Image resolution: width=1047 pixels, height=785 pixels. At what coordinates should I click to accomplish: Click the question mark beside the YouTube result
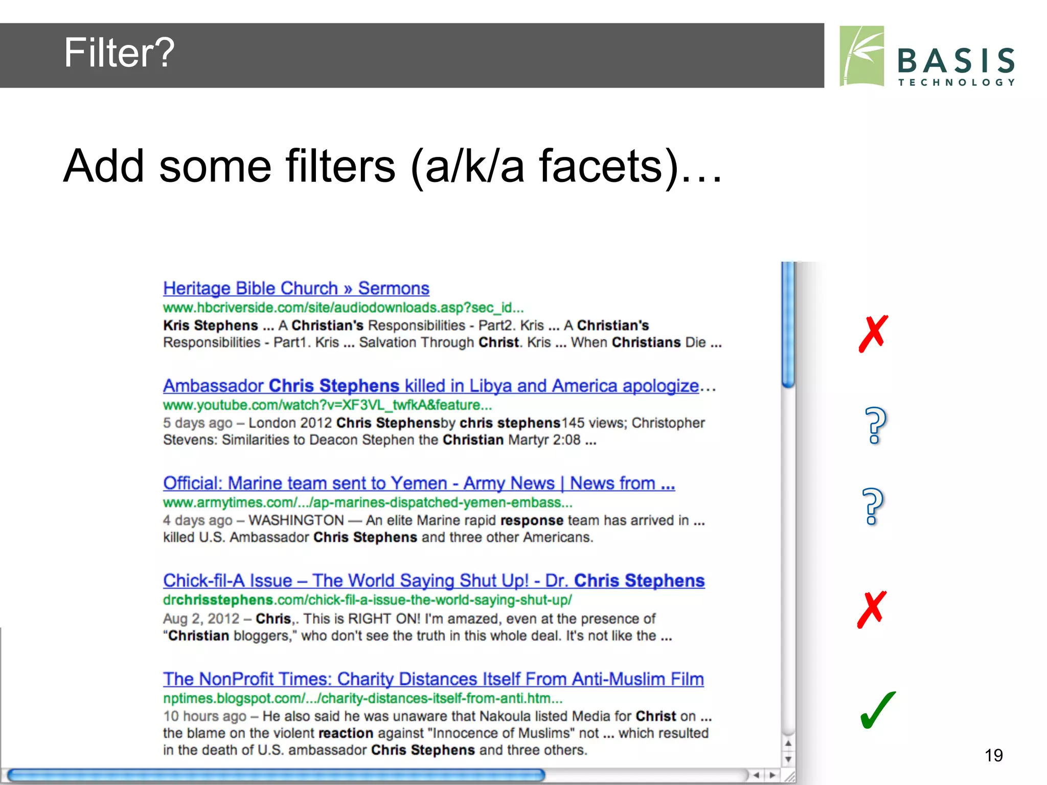(875, 425)
